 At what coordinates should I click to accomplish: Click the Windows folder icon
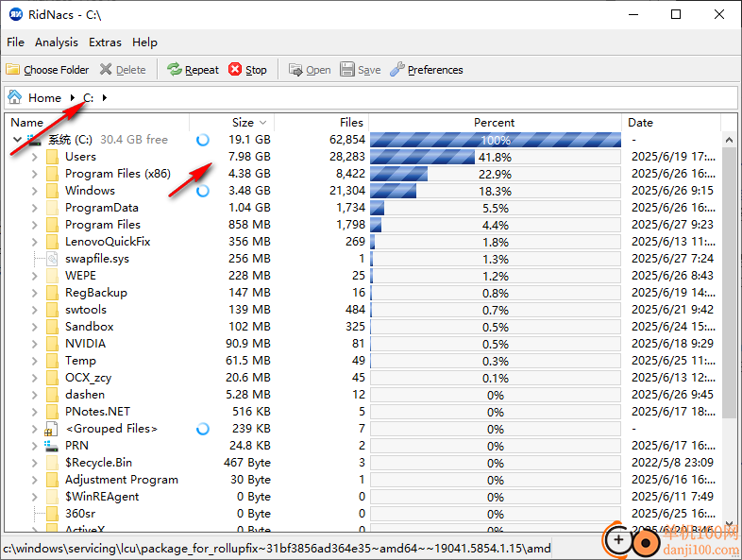53,191
